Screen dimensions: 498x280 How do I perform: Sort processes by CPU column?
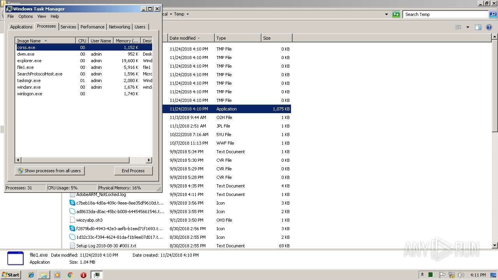[x=82, y=41]
